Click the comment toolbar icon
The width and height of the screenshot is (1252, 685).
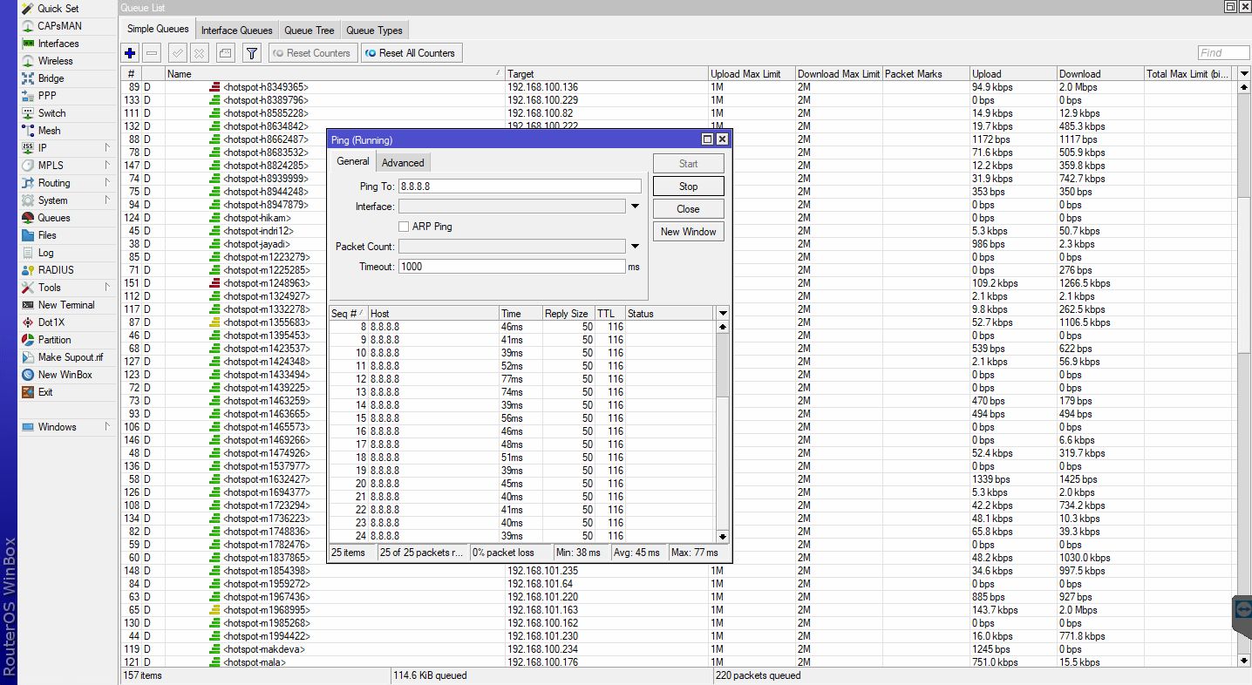(226, 53)
